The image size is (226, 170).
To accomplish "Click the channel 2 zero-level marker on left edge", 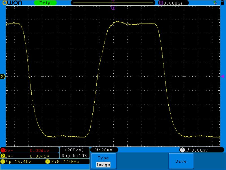I will coord(3,76).
